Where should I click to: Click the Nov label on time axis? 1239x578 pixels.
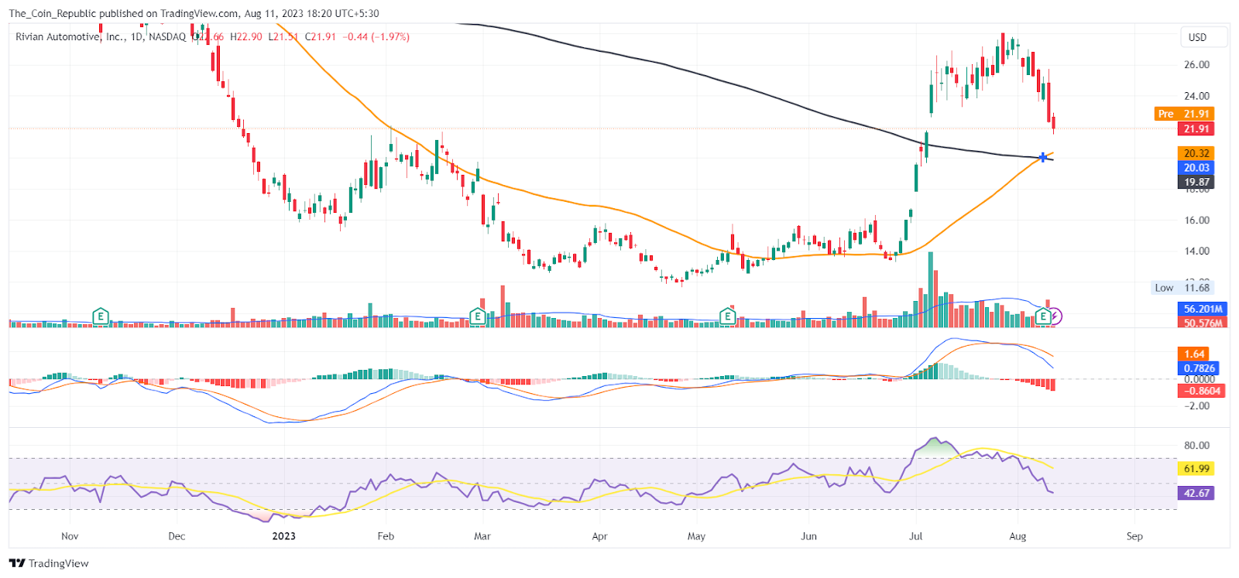tap(70, 536)
